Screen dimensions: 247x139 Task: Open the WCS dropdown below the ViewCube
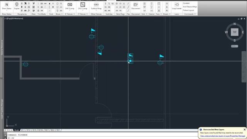pyautogui.click(x=235, y=46)
